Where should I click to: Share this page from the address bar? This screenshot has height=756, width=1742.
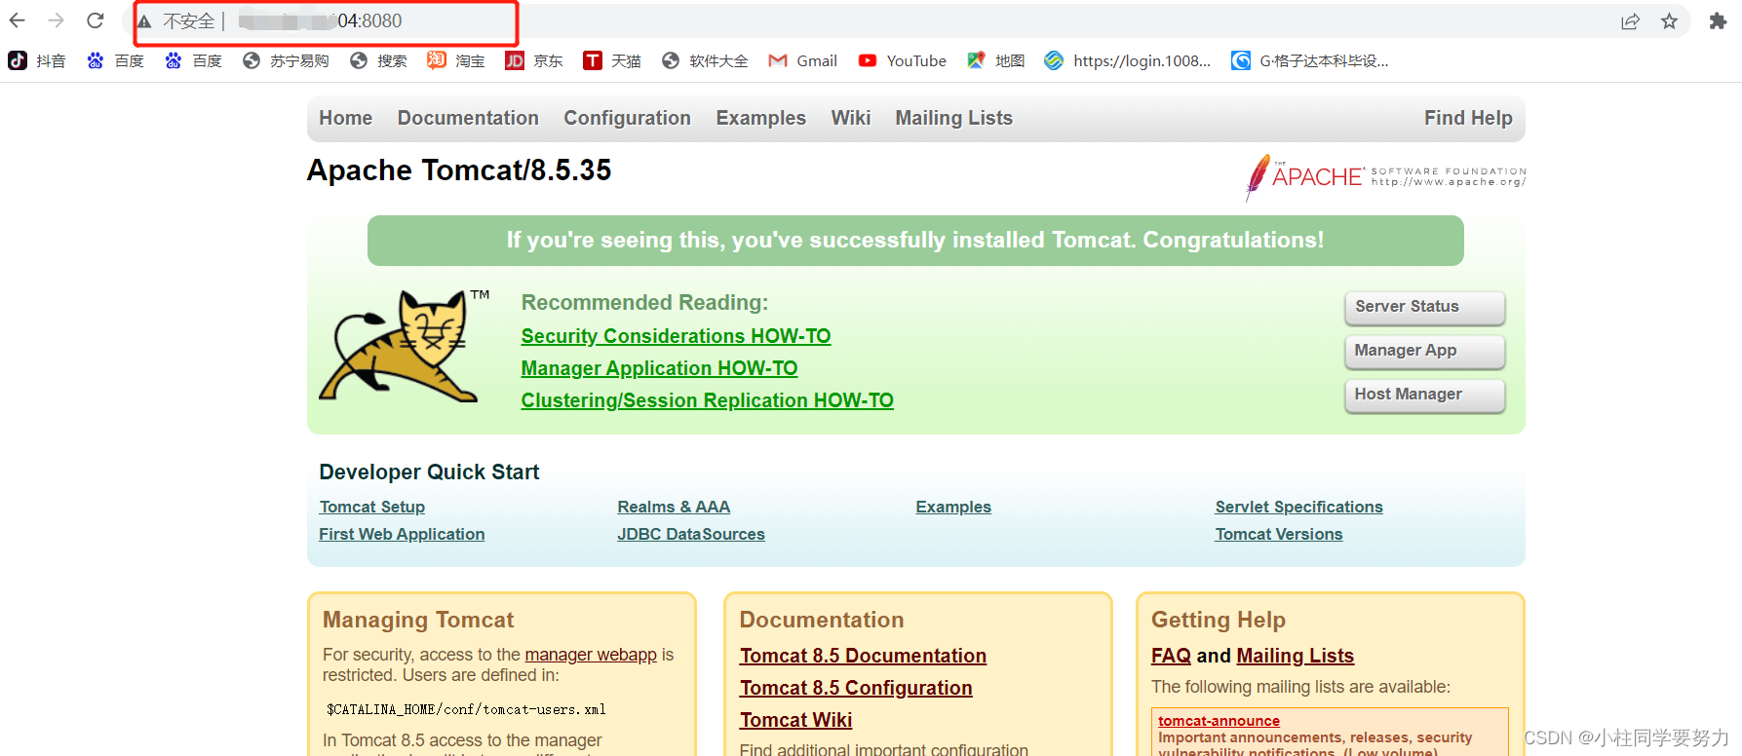pos(1630,21)
